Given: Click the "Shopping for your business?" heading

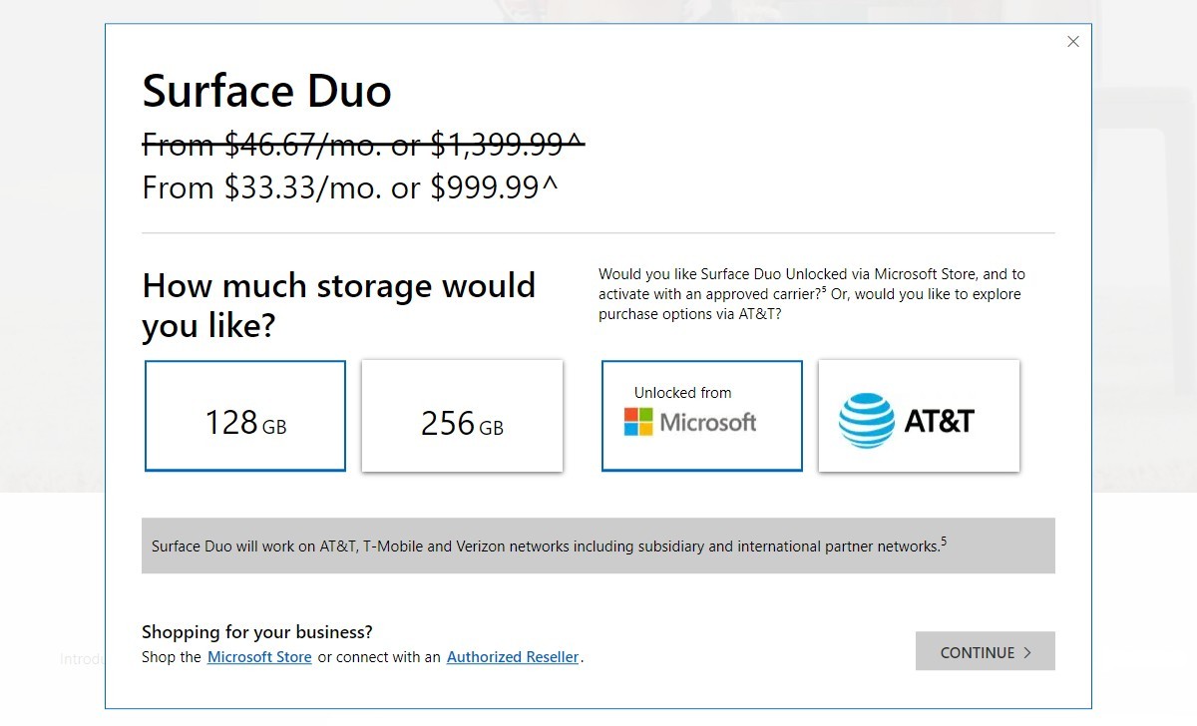Looking at the screenshot, I should 257,631.
